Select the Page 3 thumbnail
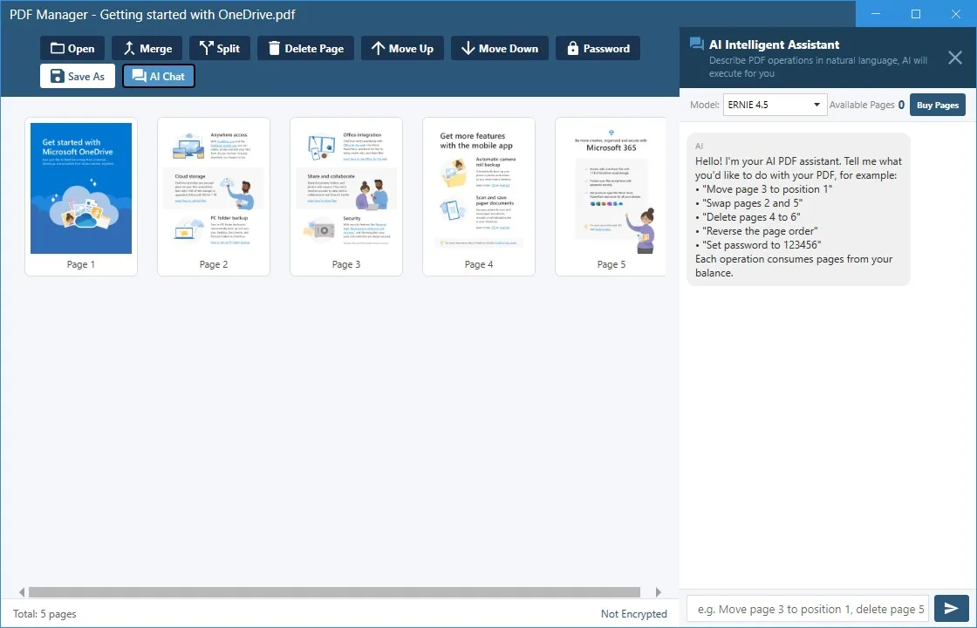Screen dimensions: 977x628 (x=346, y=197)
